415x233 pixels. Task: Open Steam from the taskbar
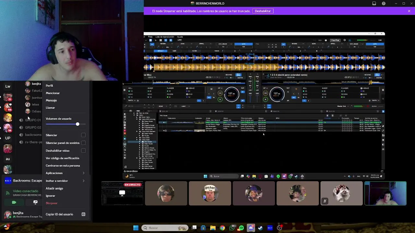(260, 228)
